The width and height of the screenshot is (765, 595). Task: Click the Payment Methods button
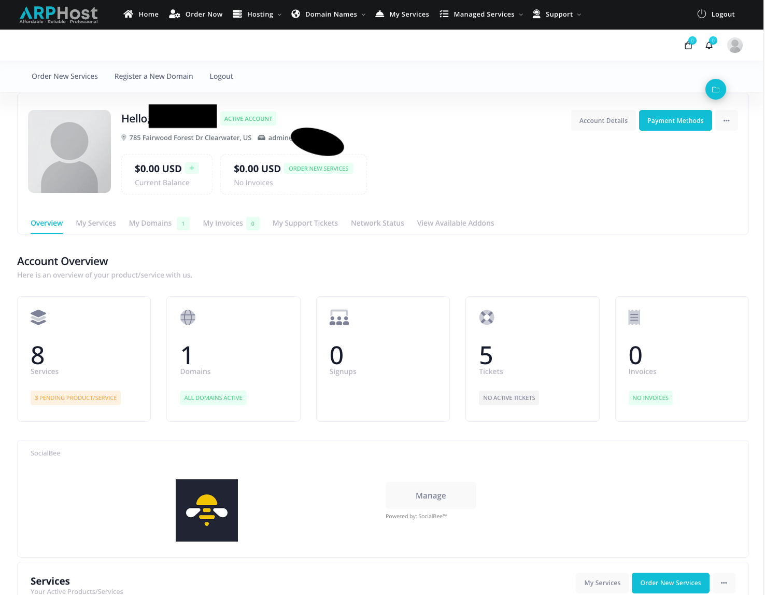pyautogui.click(x=675, y=121)
